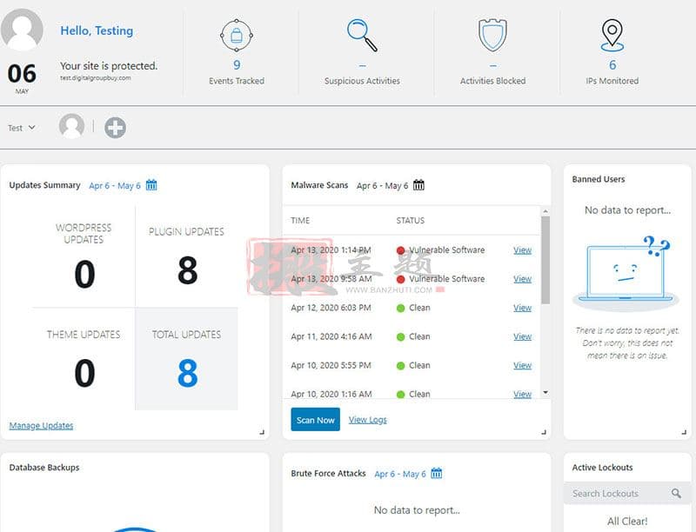Image resolution: width=696 pixels, height=532 pixels.
Task: Open the Malware Scans calendar icon
Action: [418, 185]
